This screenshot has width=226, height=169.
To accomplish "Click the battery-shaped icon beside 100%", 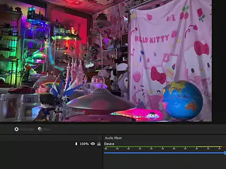I will pos(76,144).
